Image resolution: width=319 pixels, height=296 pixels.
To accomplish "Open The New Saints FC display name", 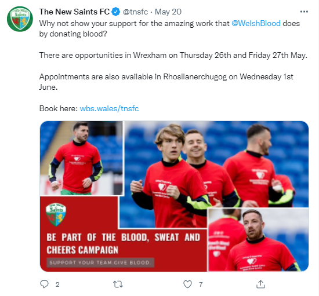I will [74, 12].
